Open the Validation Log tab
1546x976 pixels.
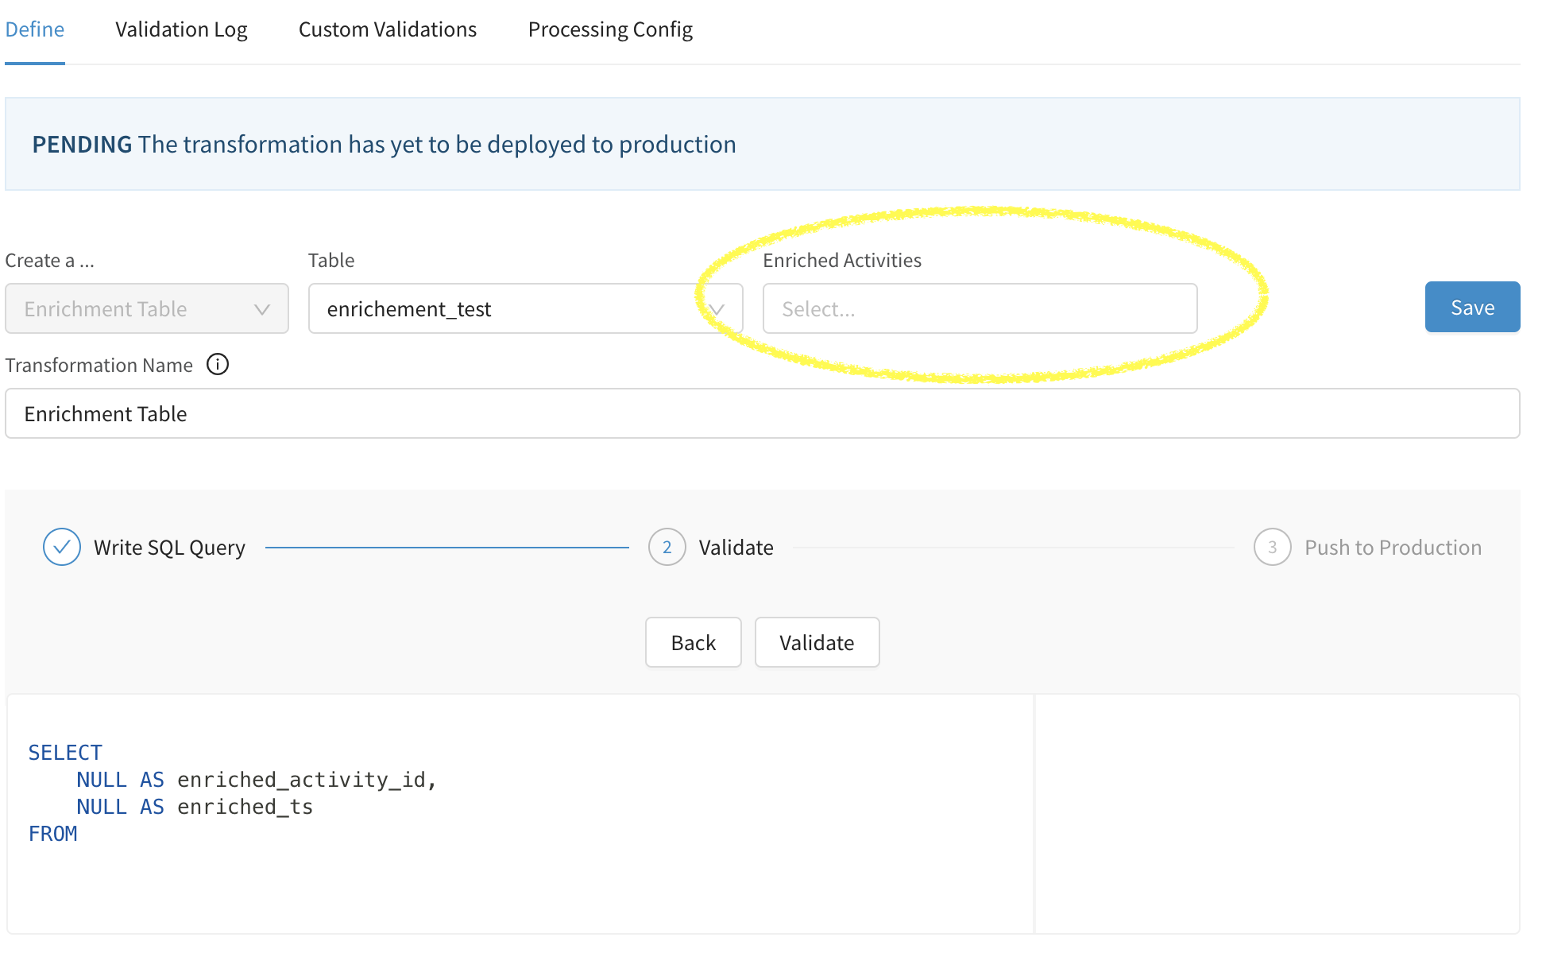181,30
